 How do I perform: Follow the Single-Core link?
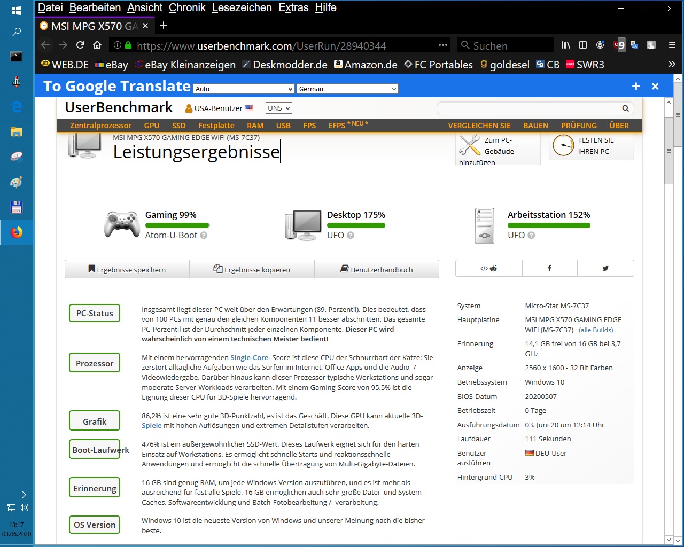pos(250,357)
